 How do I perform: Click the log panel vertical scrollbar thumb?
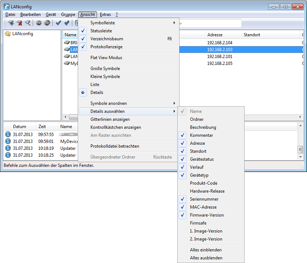tap(300, 149)
